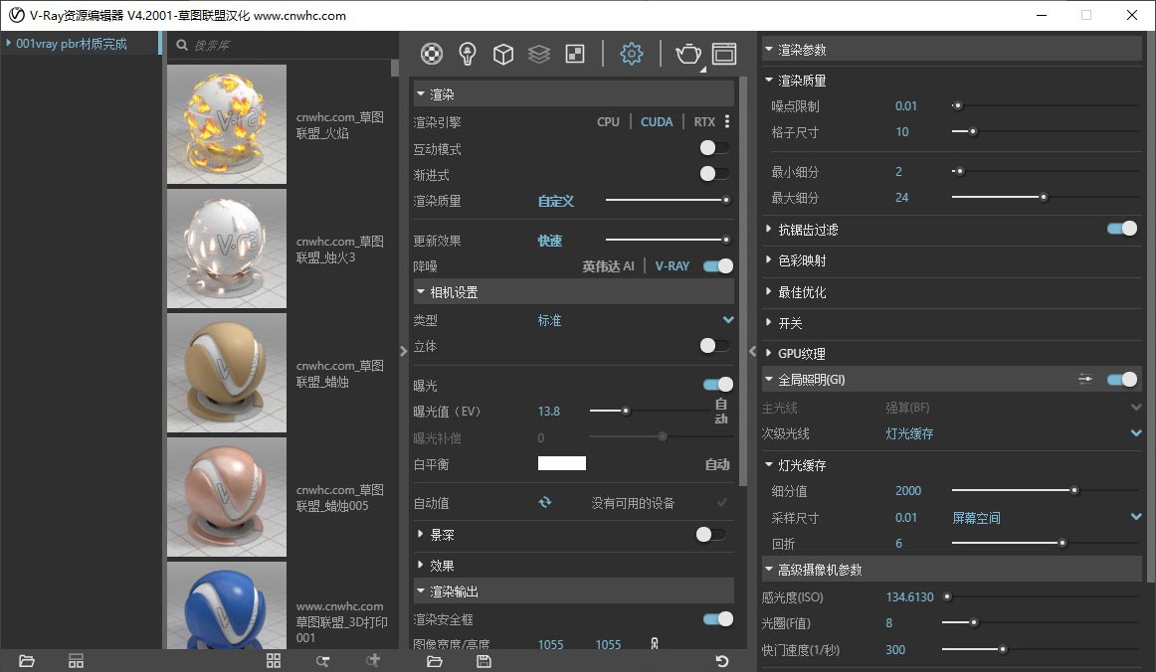Screen dimensions: 1156x672
Task: Open the 类型 标准 dropdown
Action: 728,320
